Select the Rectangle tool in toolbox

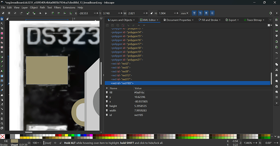click(x=2, y=33)
